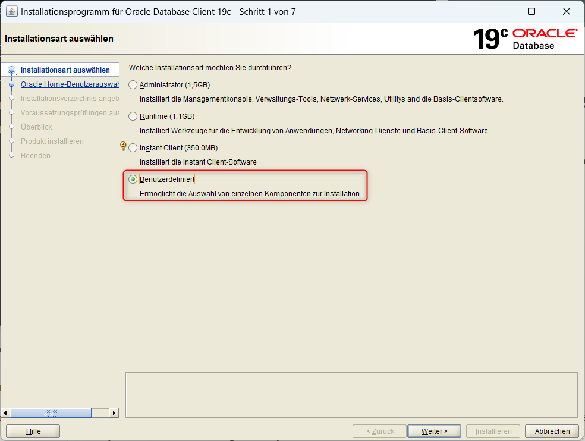The height and width of the screenshot is (441, 585).
Task: Click the left arrow of sidebar scrollbar
Action: (x=6, y=413)
